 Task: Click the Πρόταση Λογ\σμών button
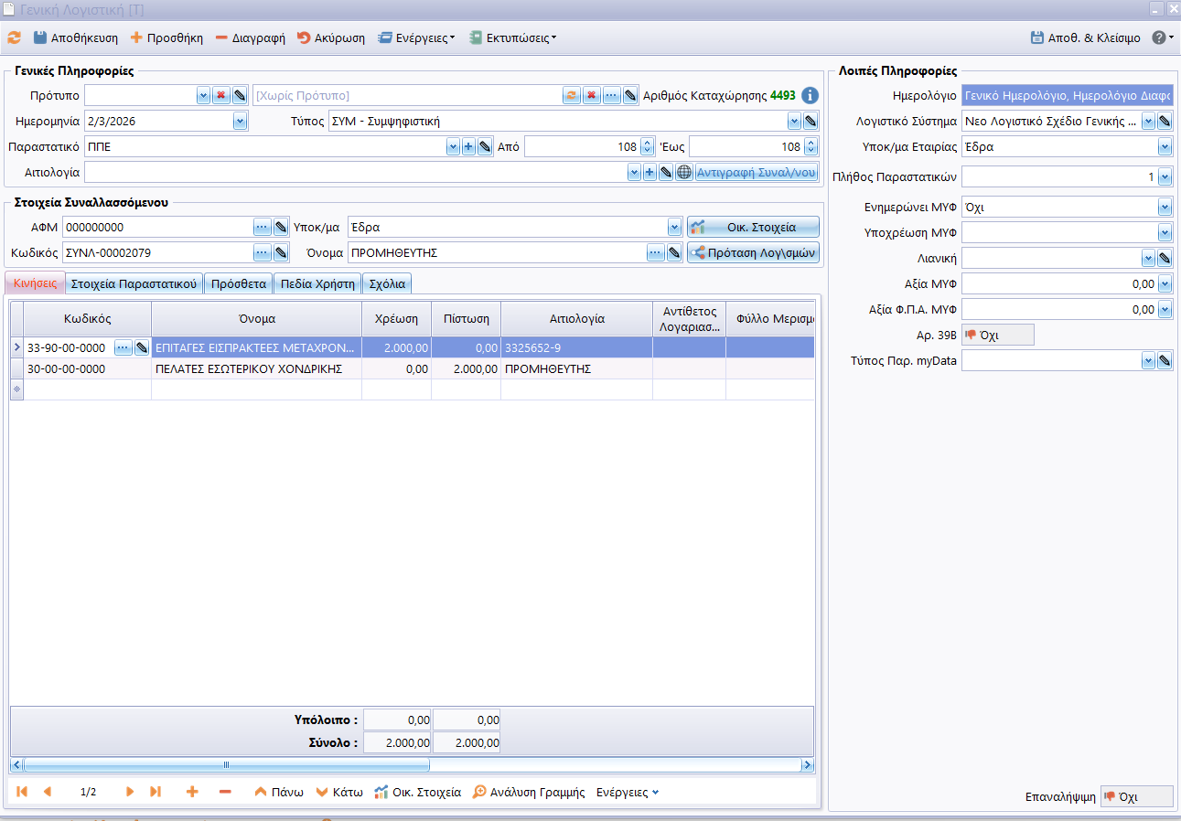753,253
